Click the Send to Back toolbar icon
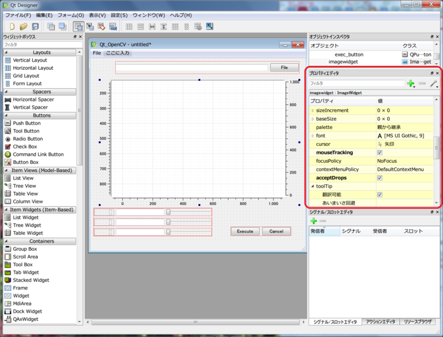Image resolution: width=443 pixels, height=337 pixels. click(51, 27)
